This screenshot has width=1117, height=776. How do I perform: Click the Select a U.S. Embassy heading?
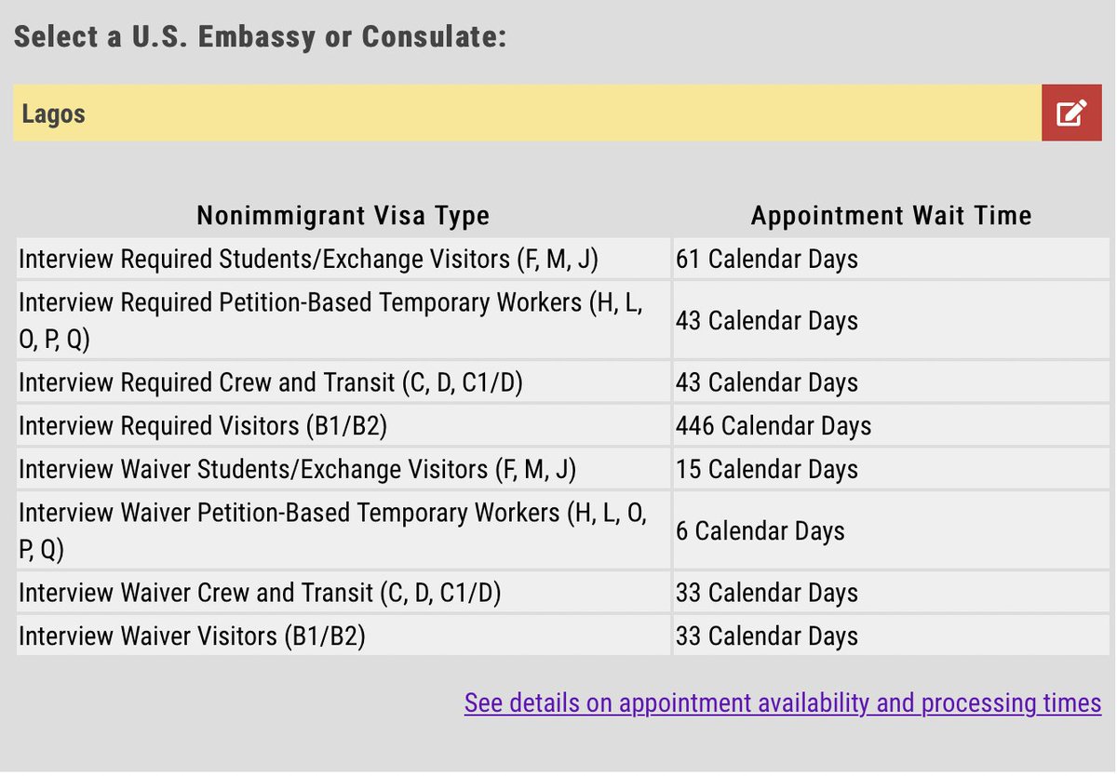click(260, 37)
